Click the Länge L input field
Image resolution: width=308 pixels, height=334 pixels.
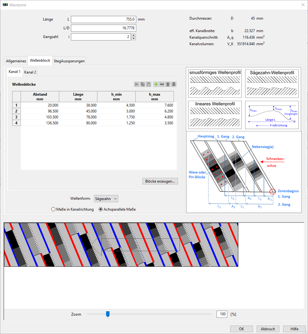click(104, 19)
